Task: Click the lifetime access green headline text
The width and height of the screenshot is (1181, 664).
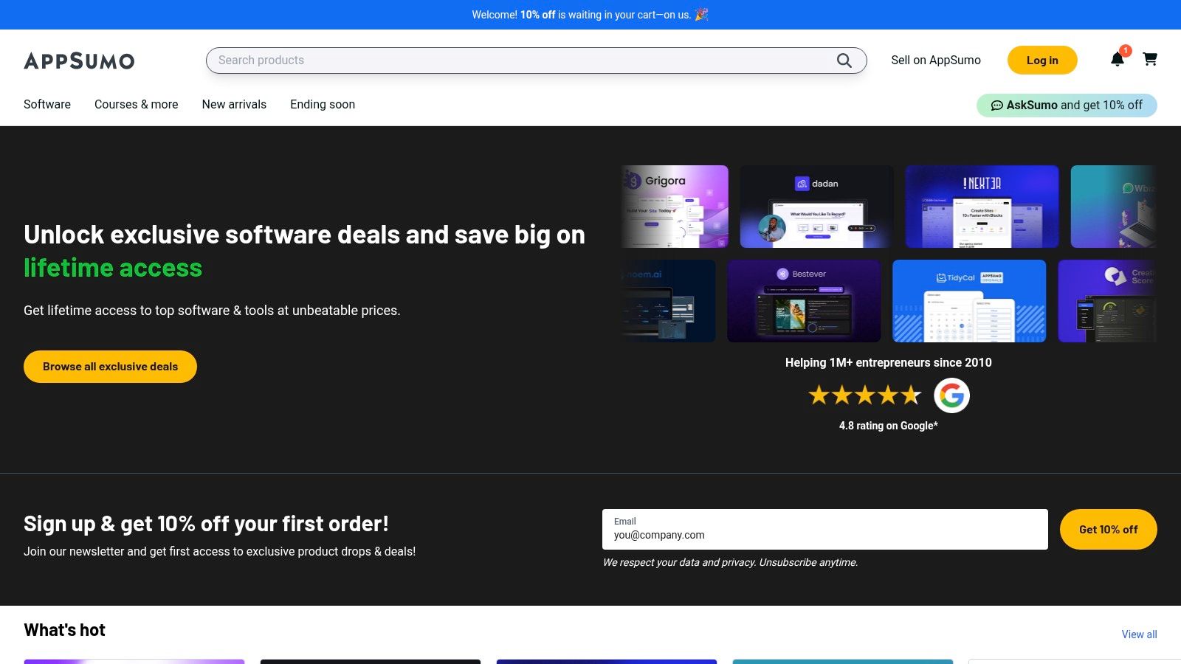Action: 113,268
